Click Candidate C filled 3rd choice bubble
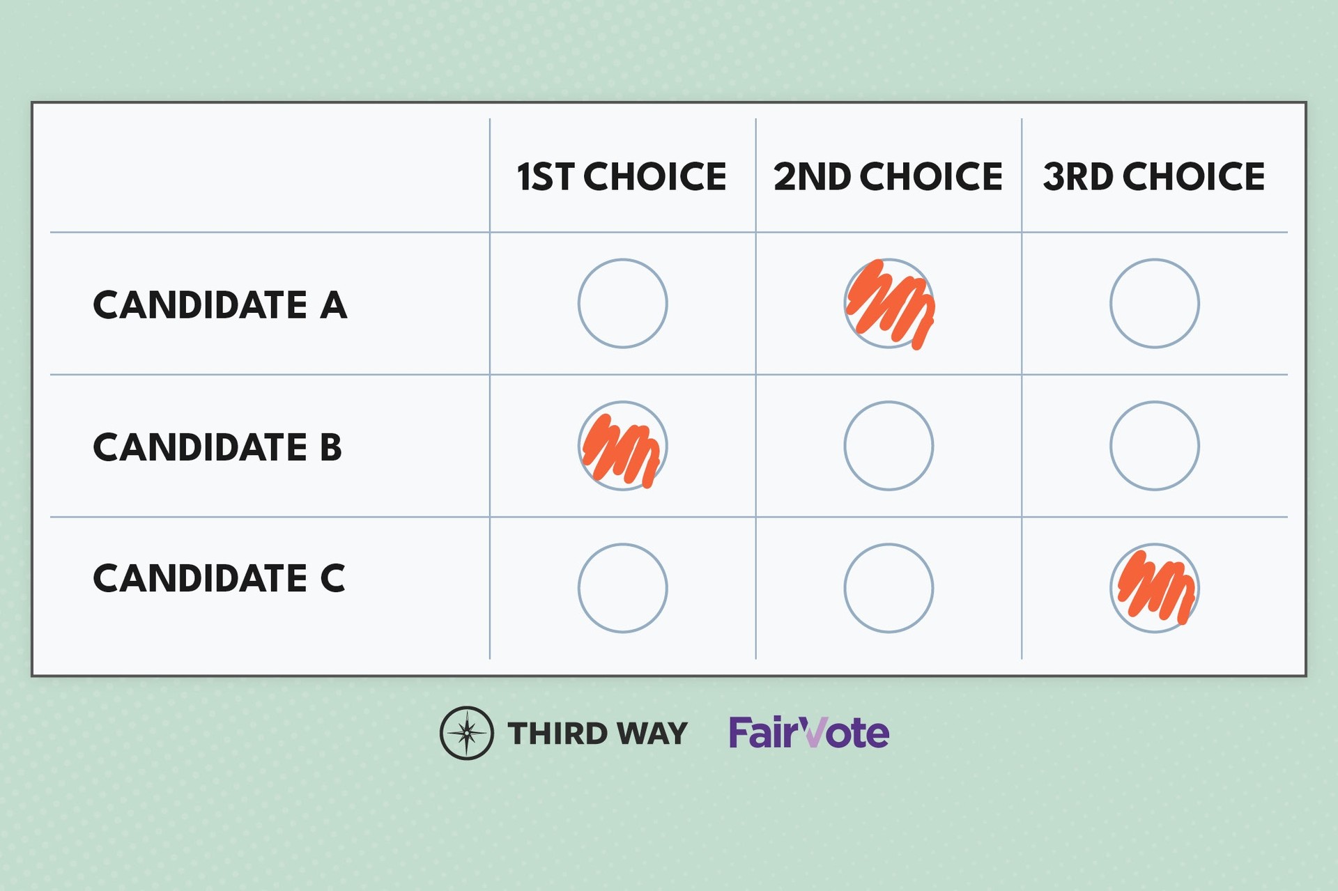Image resolution: width=1338 pixels, height=891 pixels. pyautogui.click(x=1154, y=588)
